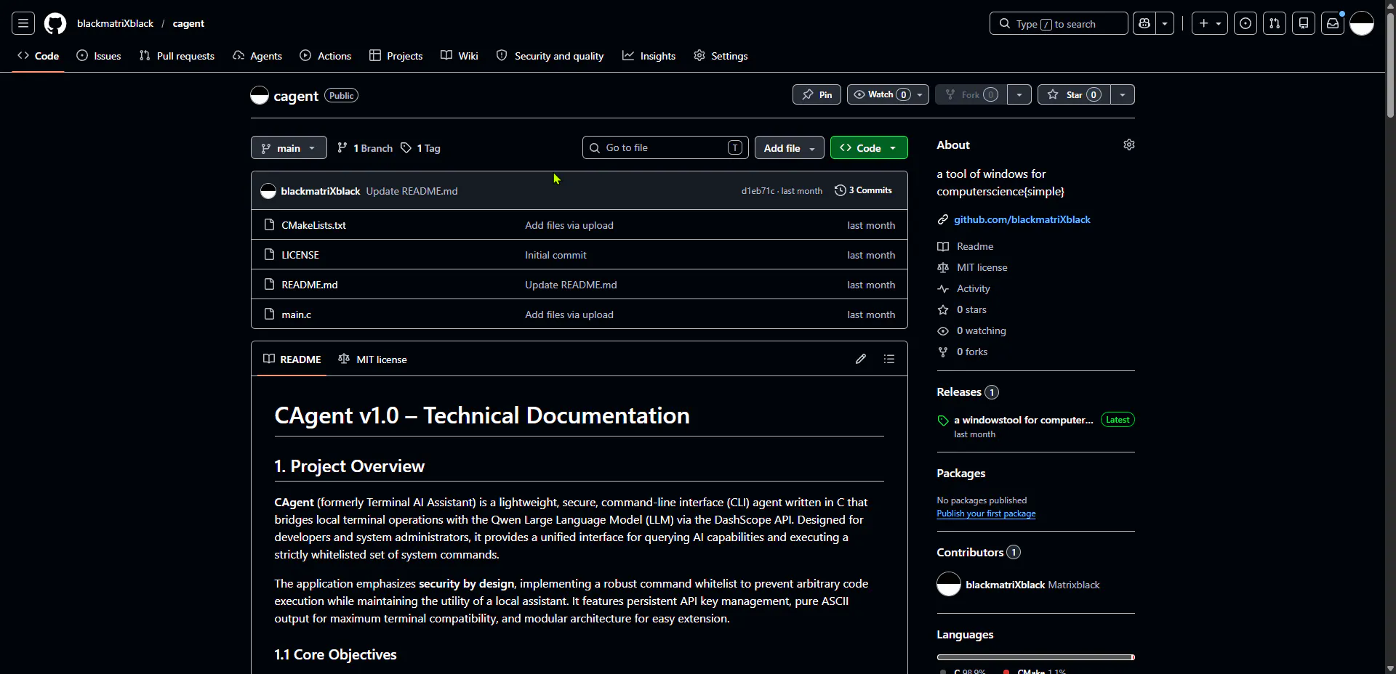Click the LICENSE file icon
The width and height of the screenshot is (1396, 674).
(x=269, y=254)
